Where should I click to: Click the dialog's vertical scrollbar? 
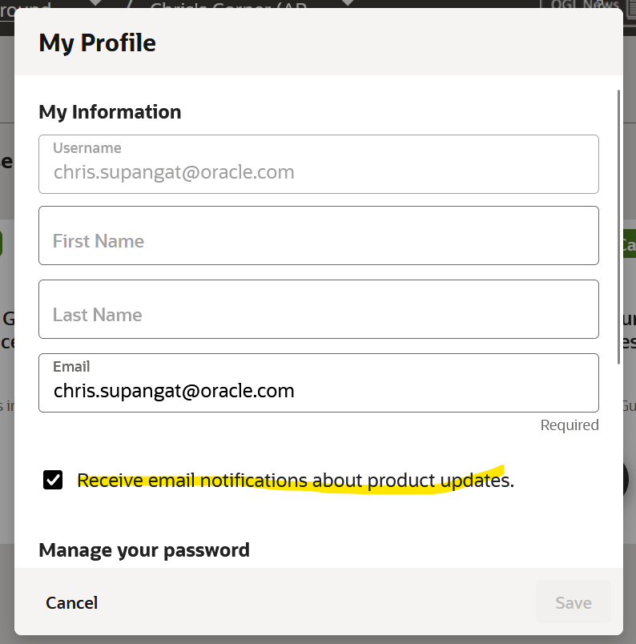[618, 224]
